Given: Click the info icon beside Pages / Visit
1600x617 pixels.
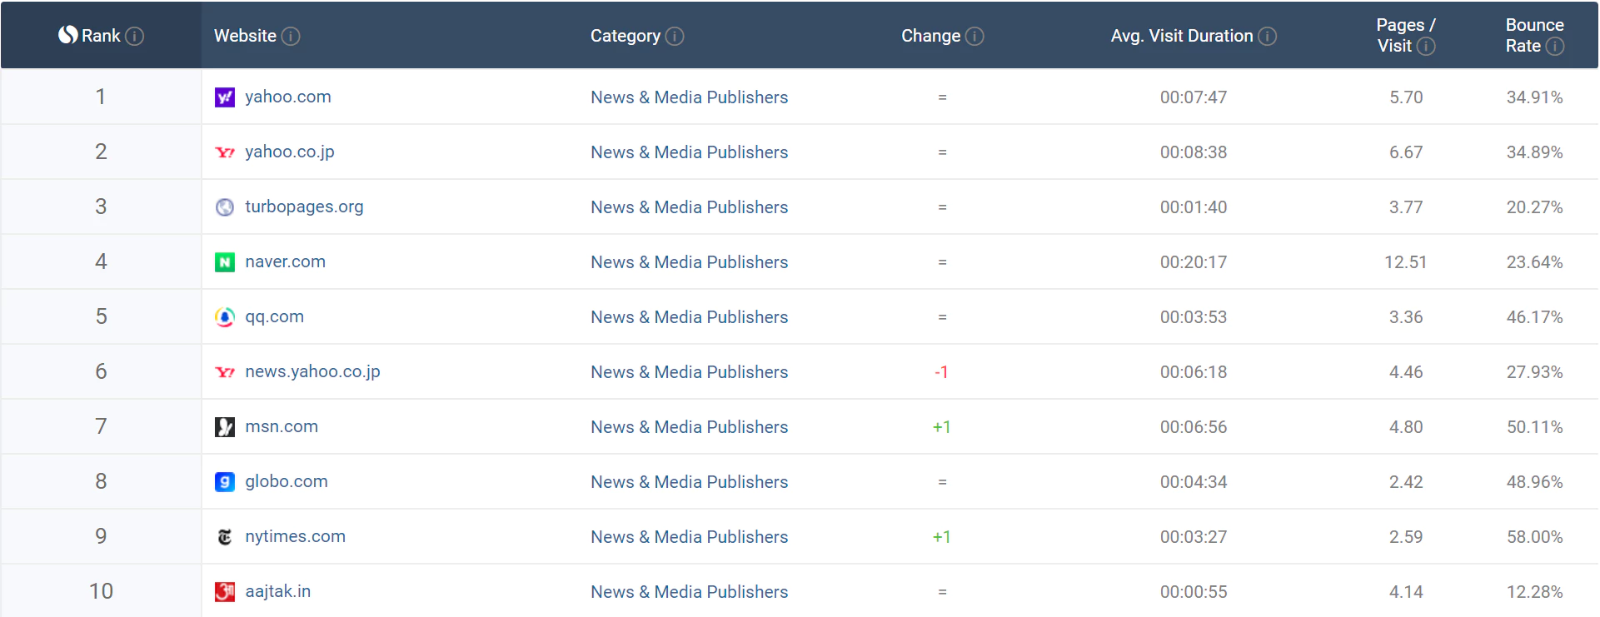Looking at the screenshot, I should [1426, 46].
